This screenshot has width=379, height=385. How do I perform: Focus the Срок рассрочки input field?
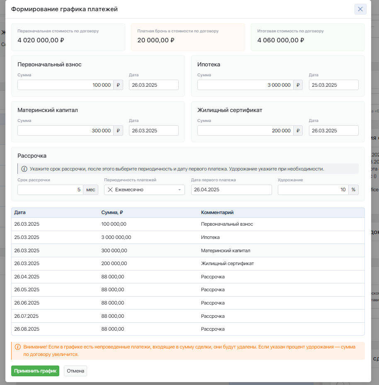(50, 190)
